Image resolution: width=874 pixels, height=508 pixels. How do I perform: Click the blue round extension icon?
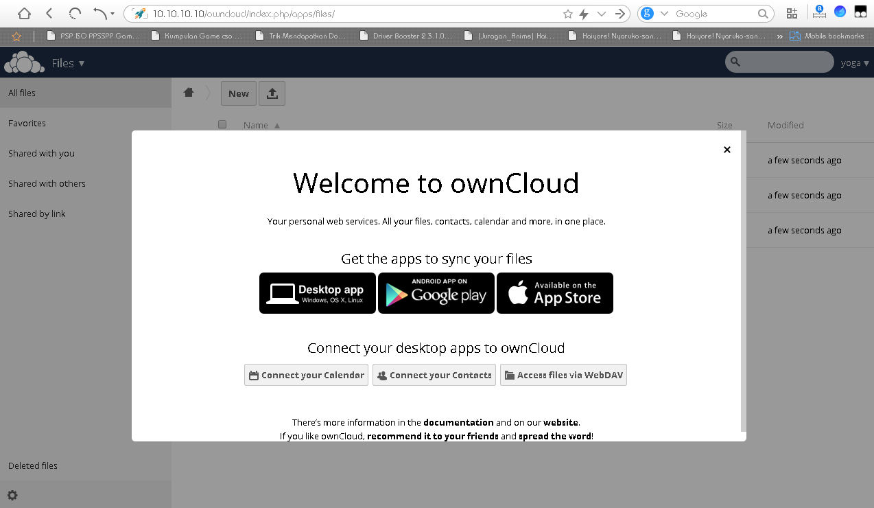click(840, 12)
